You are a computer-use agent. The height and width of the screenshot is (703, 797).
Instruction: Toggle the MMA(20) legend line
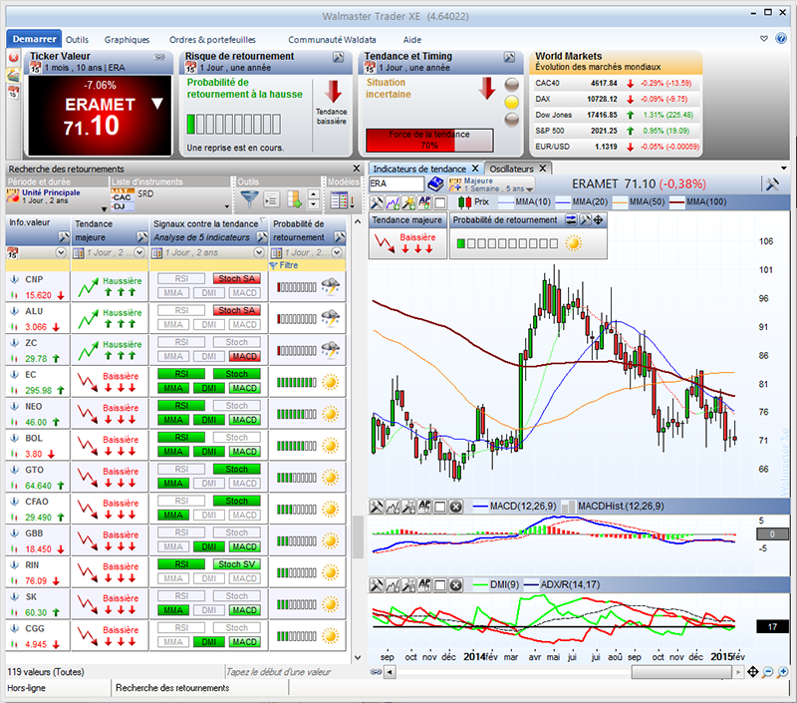click(x=582, y=202)
